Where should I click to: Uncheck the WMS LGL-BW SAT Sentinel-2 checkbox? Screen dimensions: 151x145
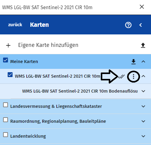point(10,75)
